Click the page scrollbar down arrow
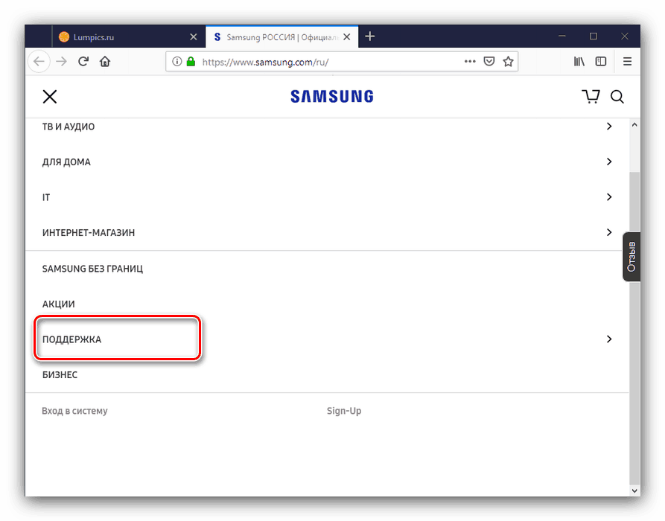Screen dimensions: 665x521 634,490
